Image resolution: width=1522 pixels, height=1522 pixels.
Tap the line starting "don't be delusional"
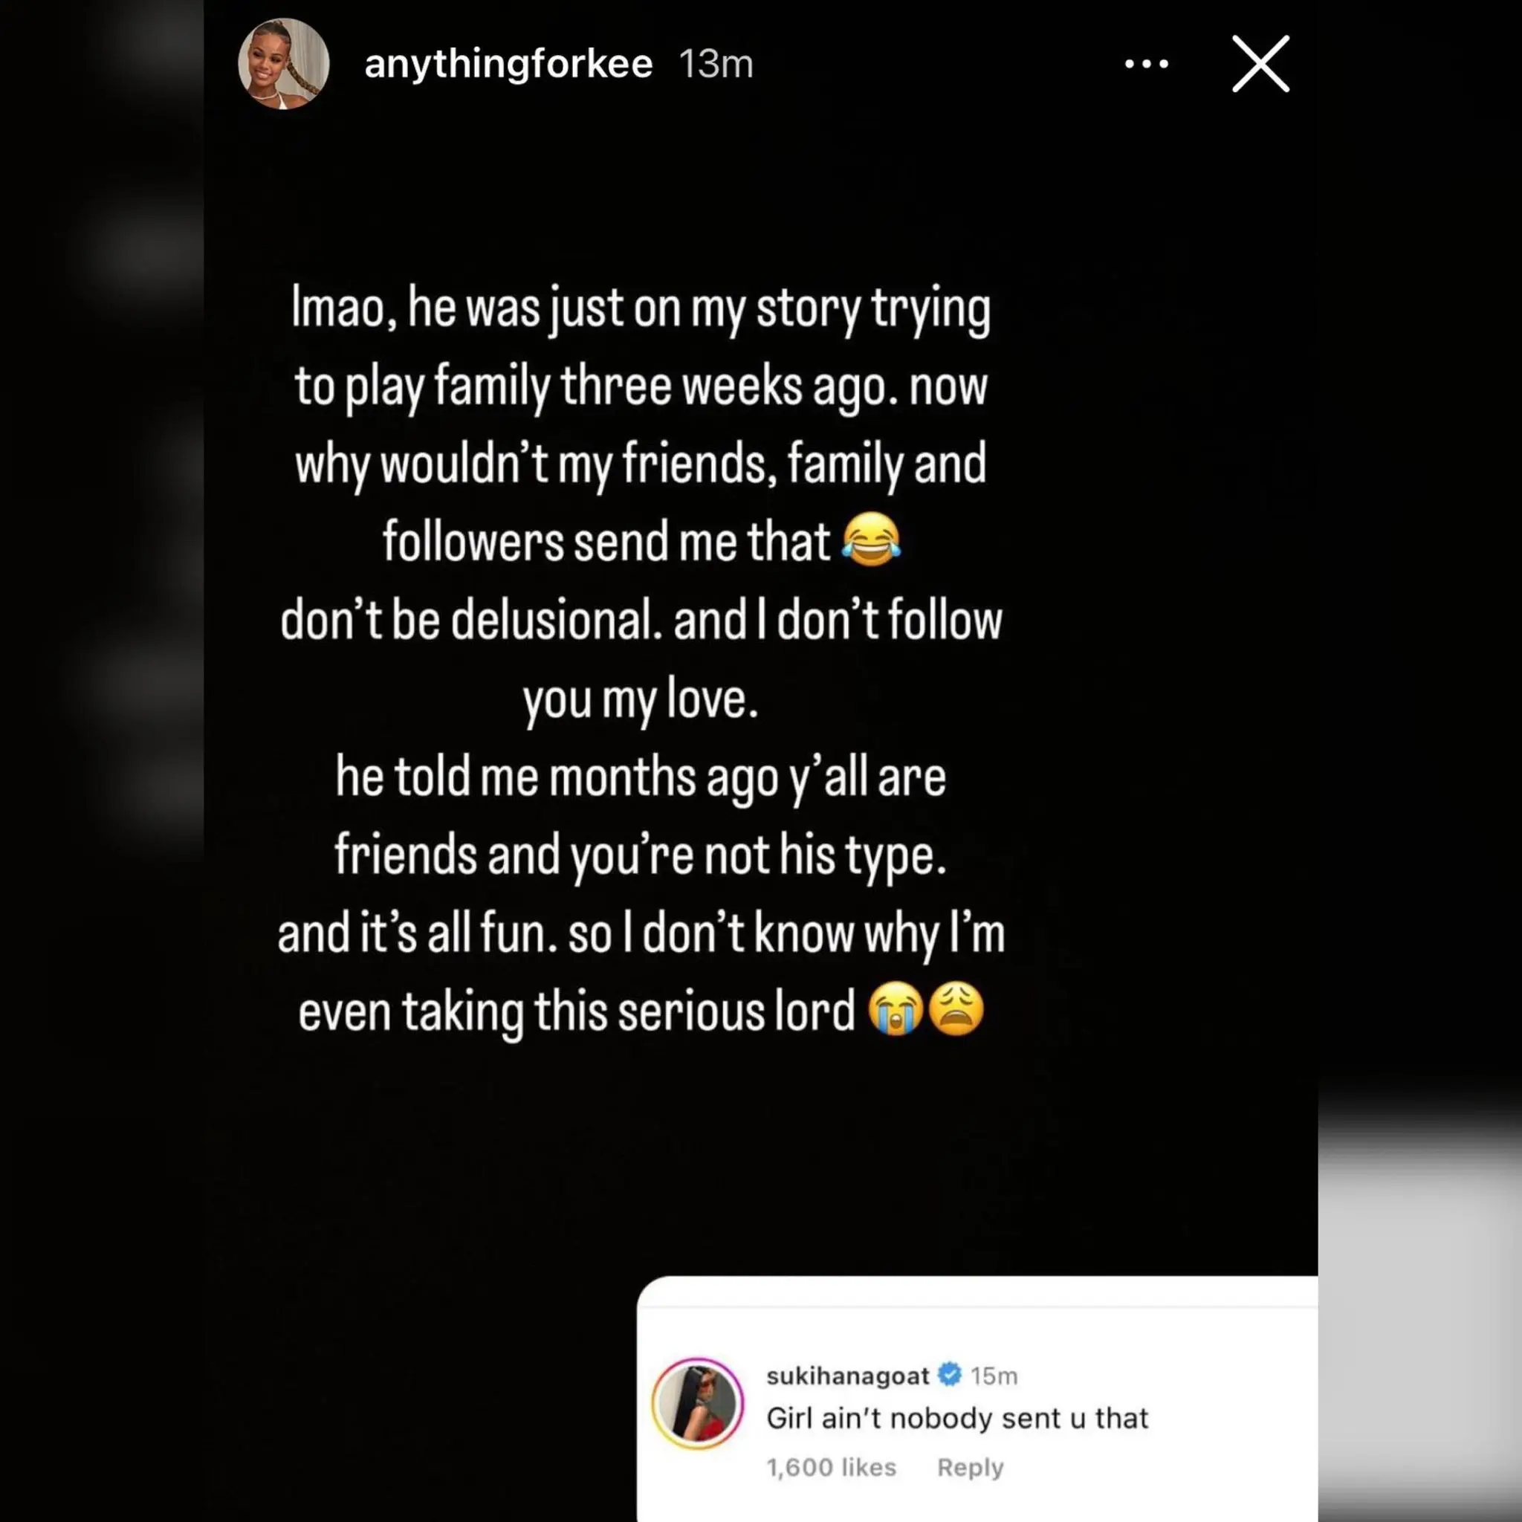point(641,621)
